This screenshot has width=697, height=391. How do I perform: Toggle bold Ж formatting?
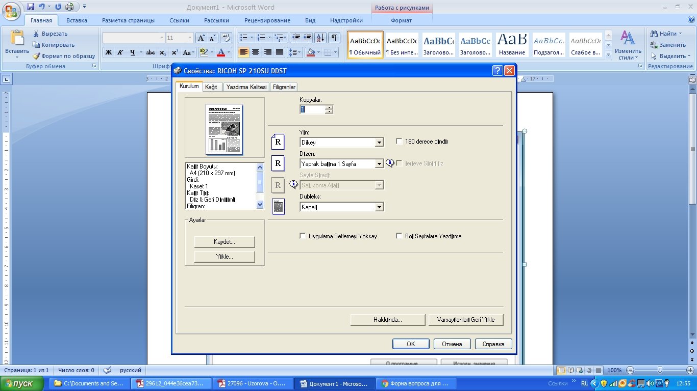108,52
